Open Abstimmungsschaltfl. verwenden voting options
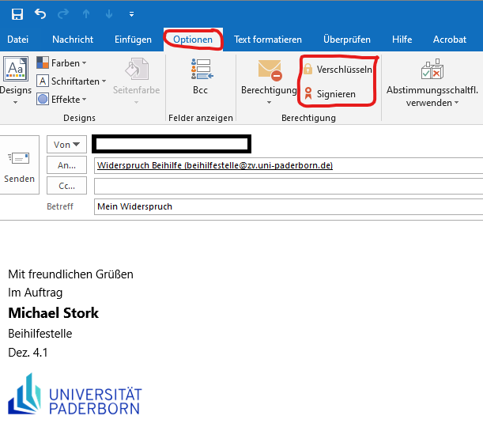This screenshot has width=483, height=427. click(x=432, y=83)
